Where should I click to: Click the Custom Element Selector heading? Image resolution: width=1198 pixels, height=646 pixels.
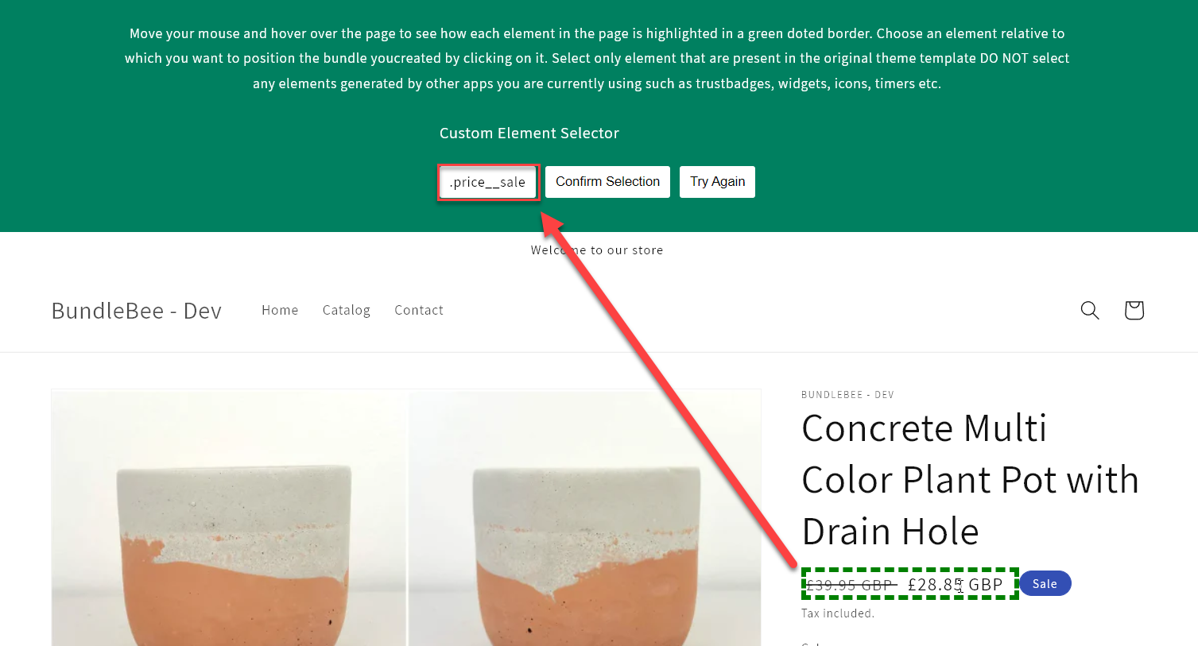pos(529,133)
